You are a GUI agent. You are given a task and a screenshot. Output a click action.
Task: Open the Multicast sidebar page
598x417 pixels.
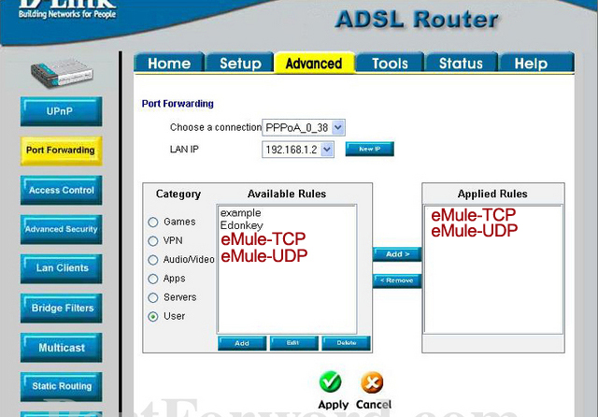point(61,348)
